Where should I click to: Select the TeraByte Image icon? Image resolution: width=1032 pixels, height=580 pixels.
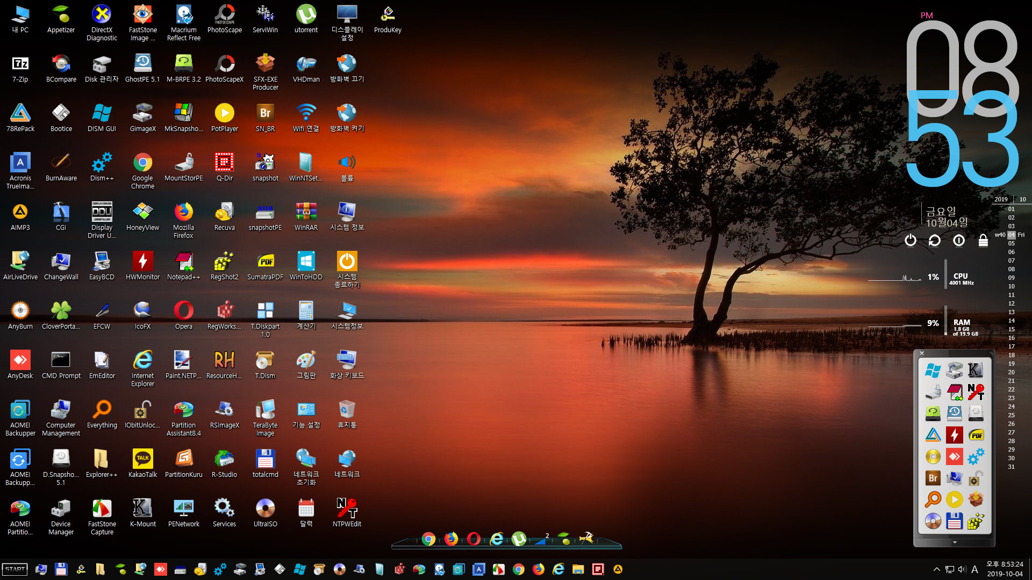click(x=266, y=418)
